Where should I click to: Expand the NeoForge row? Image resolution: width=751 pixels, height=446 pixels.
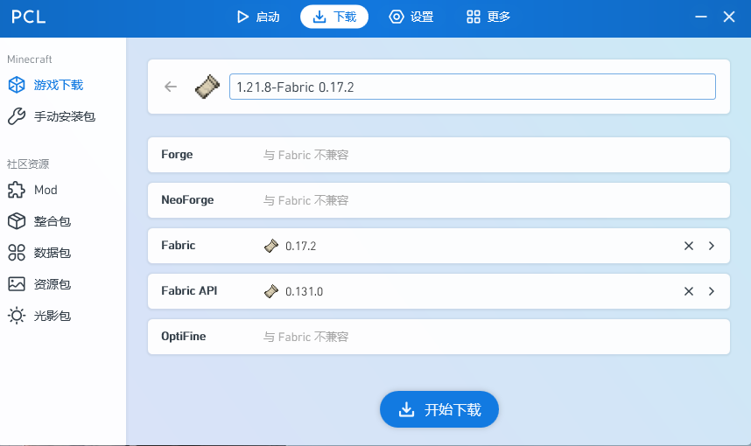[439, 200]
